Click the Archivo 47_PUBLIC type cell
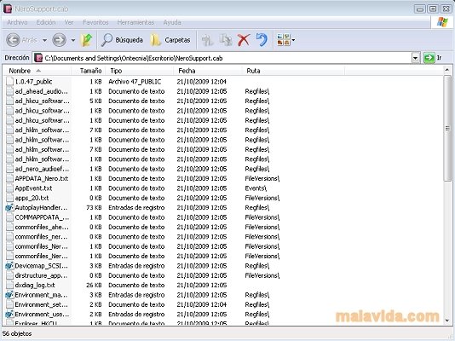This screenshot has height=341, width=455. click(135, 82)
